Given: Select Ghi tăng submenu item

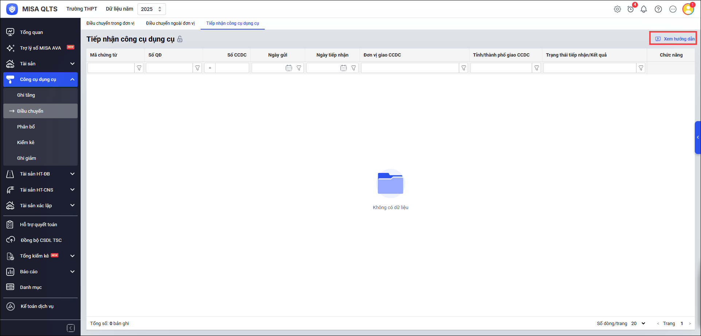Looking at the screenshot, I should pyautogui.click(x=40, y=95).
